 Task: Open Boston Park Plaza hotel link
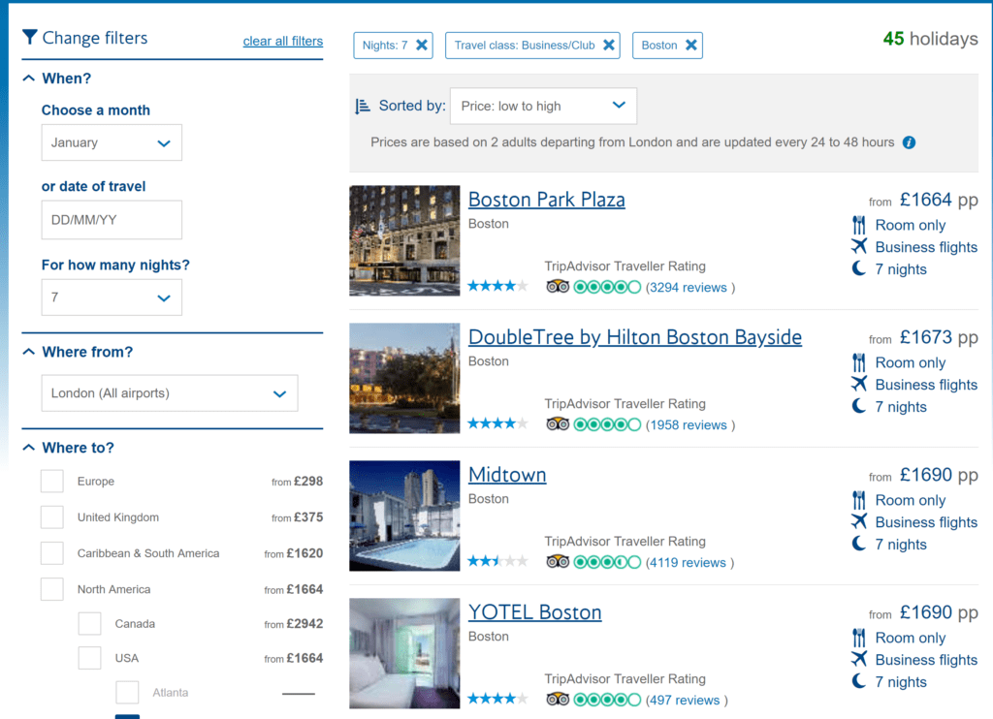click(x=547, y=200)
